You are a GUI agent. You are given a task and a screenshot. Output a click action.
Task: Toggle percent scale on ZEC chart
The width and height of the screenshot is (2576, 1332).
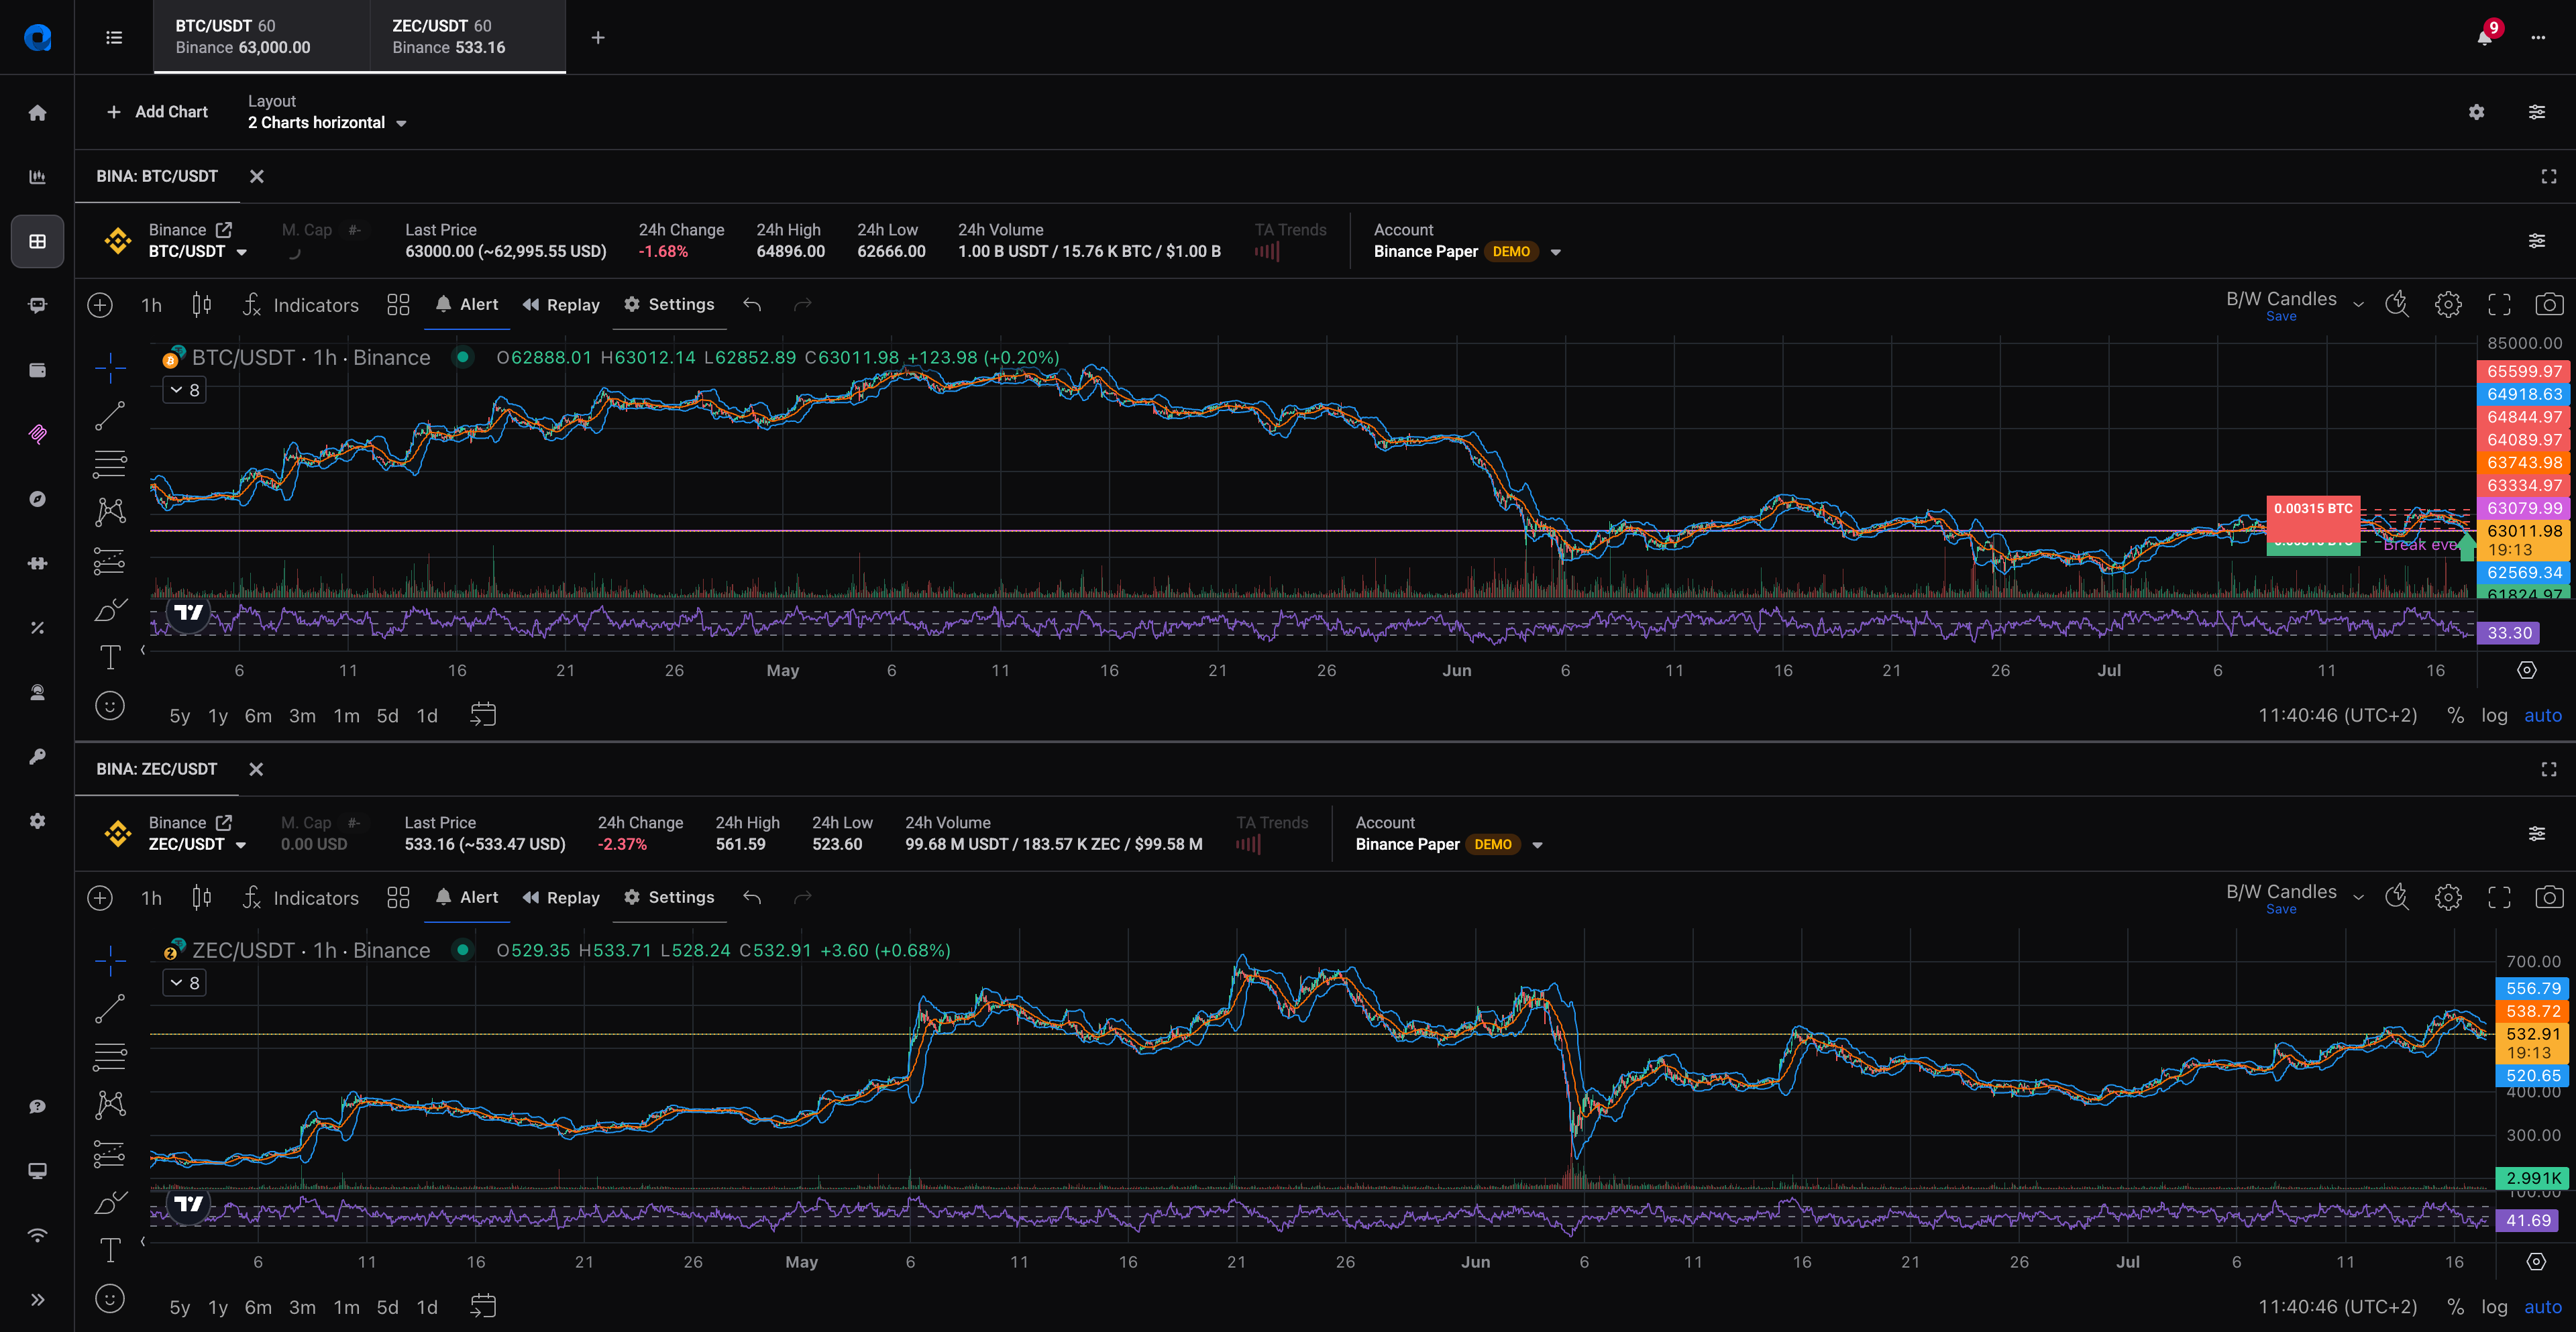(x=2455, y=1307)
